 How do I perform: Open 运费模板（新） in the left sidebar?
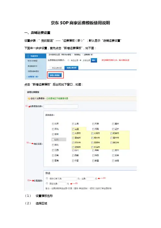pyautogui.click(x=33, y=77)
